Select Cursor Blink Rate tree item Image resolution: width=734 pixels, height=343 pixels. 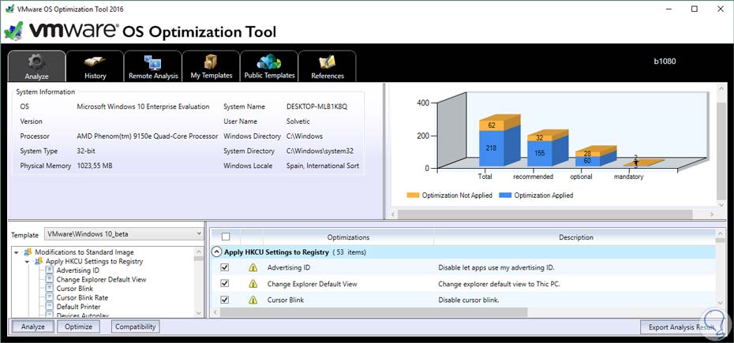click(x=82, y=297)
